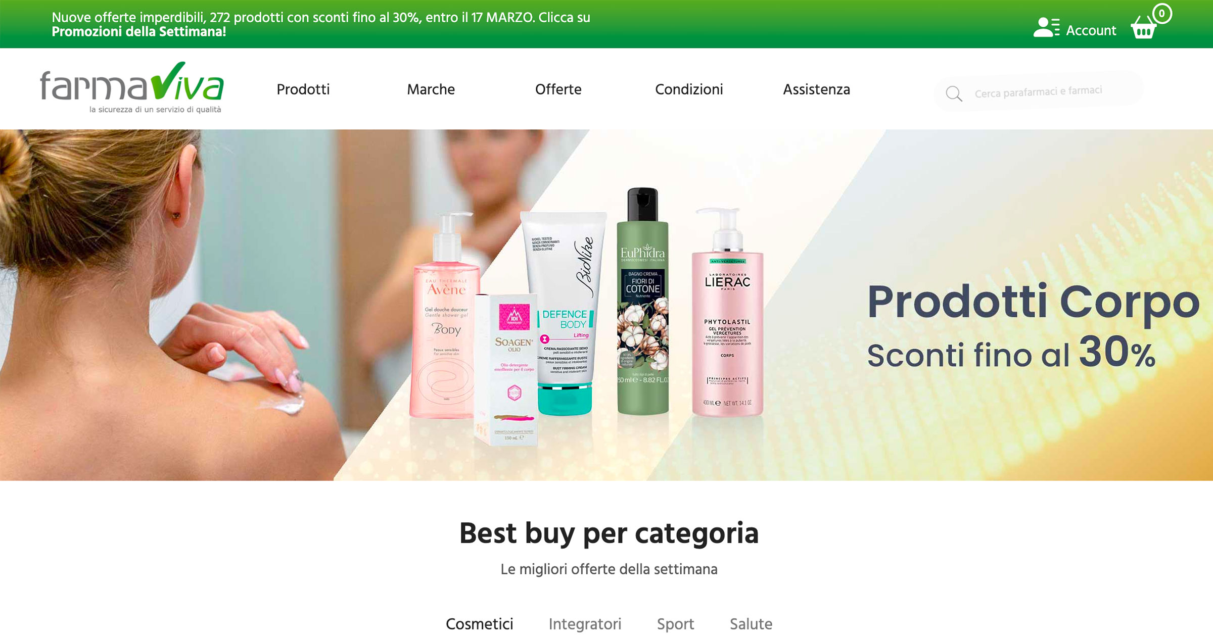
Task: Click the cart item count badge
Action: tap(1162, 14)
